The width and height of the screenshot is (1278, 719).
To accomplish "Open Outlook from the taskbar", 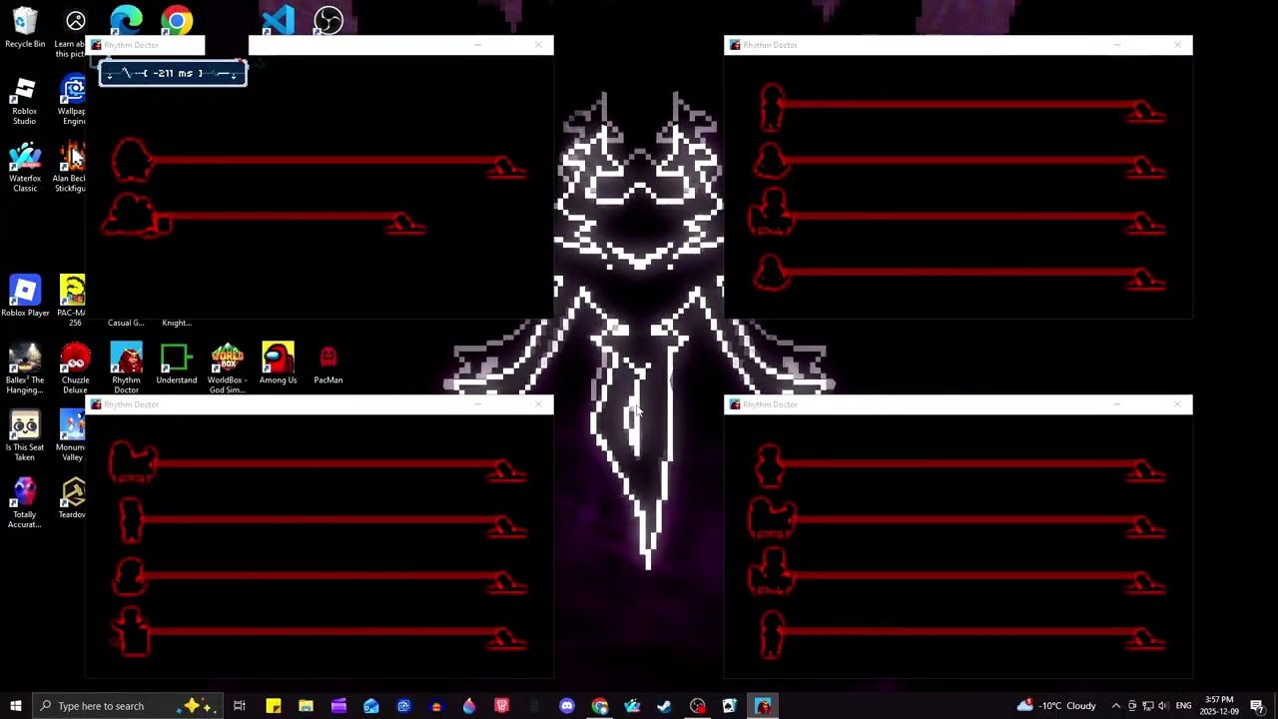I will point(371,706).
